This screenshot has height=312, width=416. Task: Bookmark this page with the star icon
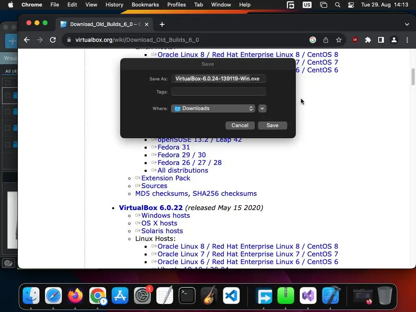(x=339, y=40)
